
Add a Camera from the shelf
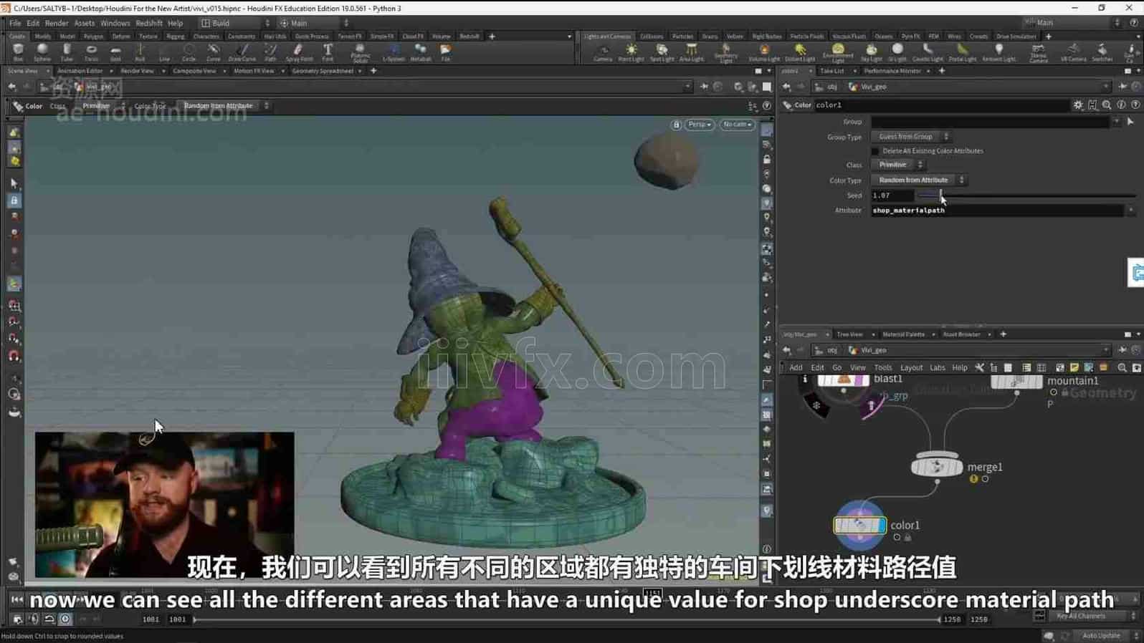tap(603, 52)
